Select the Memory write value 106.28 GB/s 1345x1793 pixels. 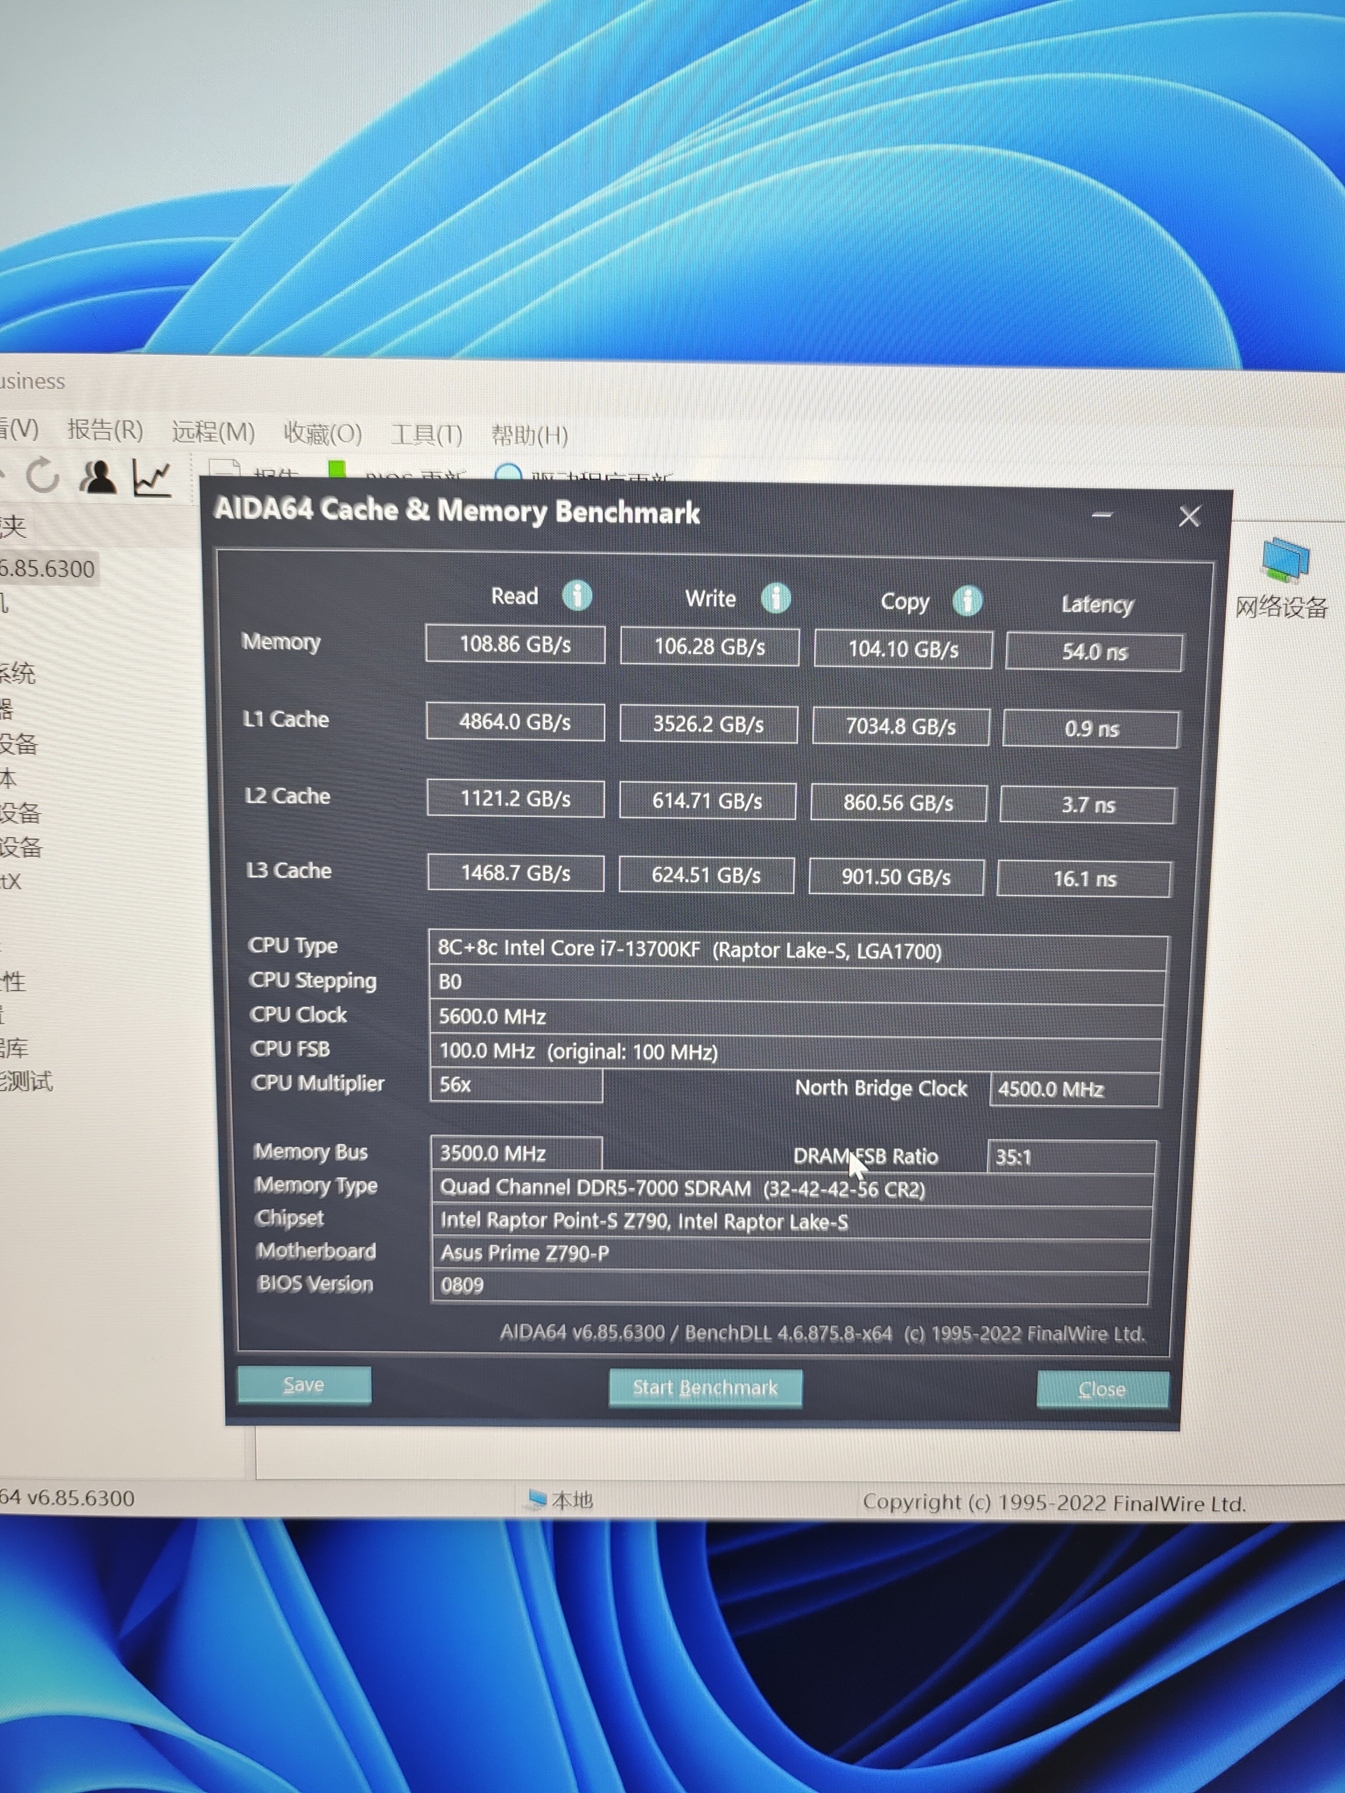(x=709, y=647)
